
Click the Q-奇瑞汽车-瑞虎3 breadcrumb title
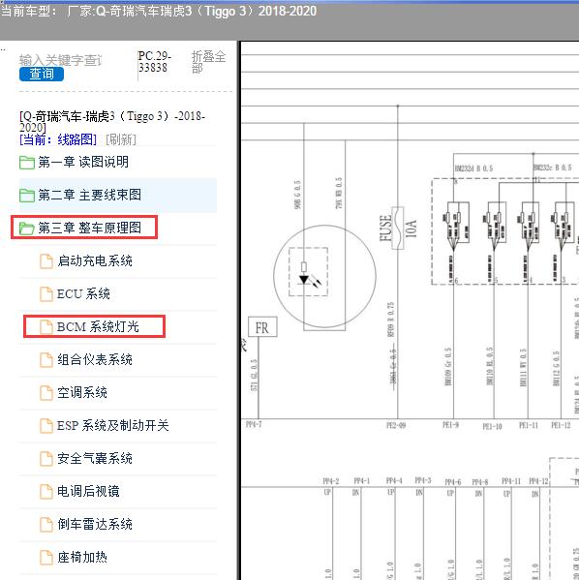pos(112,122)
